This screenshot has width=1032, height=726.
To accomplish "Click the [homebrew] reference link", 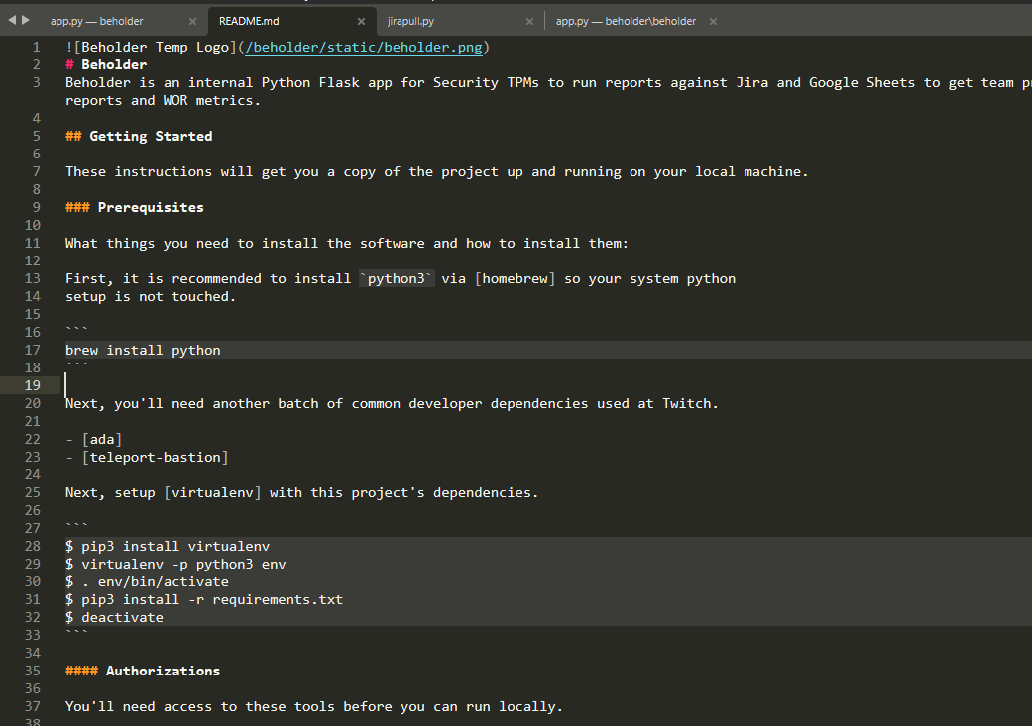I will click(516, 279).
